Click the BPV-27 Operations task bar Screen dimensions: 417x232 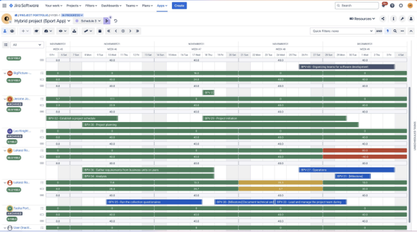(x=346, y=170)
